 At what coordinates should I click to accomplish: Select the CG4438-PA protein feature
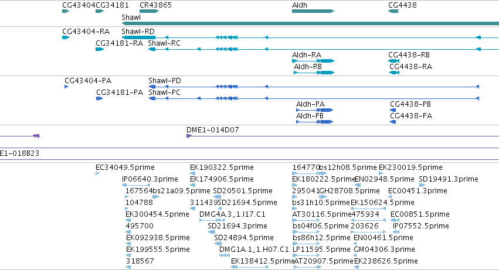tap(393, 122)
